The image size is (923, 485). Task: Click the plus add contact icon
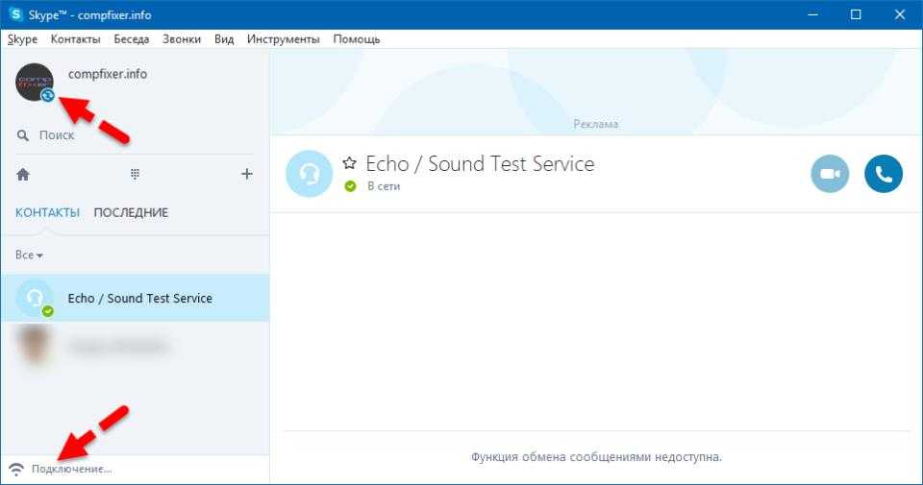click(x=247, y=174)
